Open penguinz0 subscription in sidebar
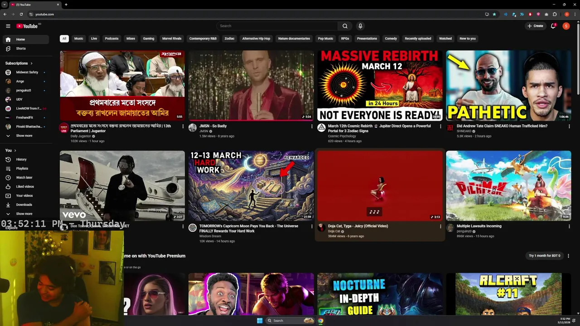580x326 pixels. click(x=25, y=91)
